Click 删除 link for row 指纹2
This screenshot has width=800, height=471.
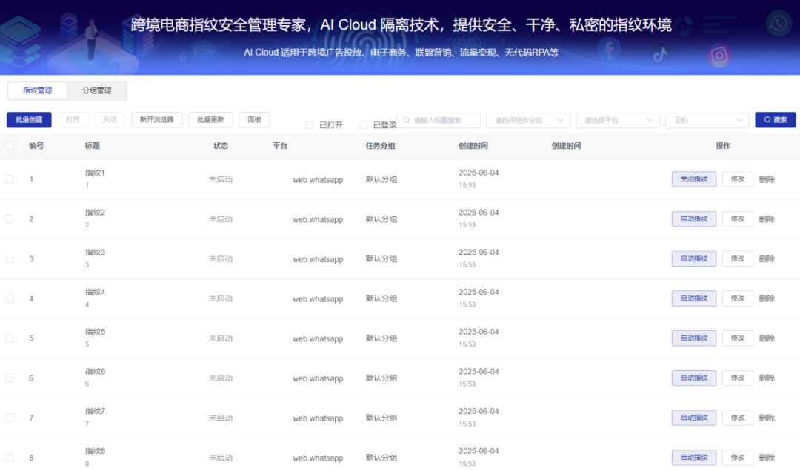pos(767,219)
